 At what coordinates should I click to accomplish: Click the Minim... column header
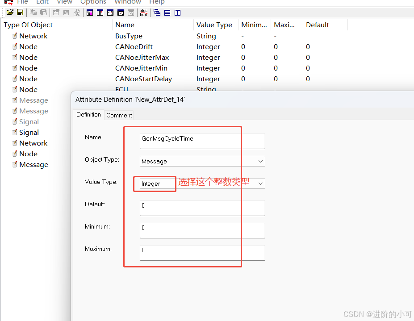(x=254, y=25)
